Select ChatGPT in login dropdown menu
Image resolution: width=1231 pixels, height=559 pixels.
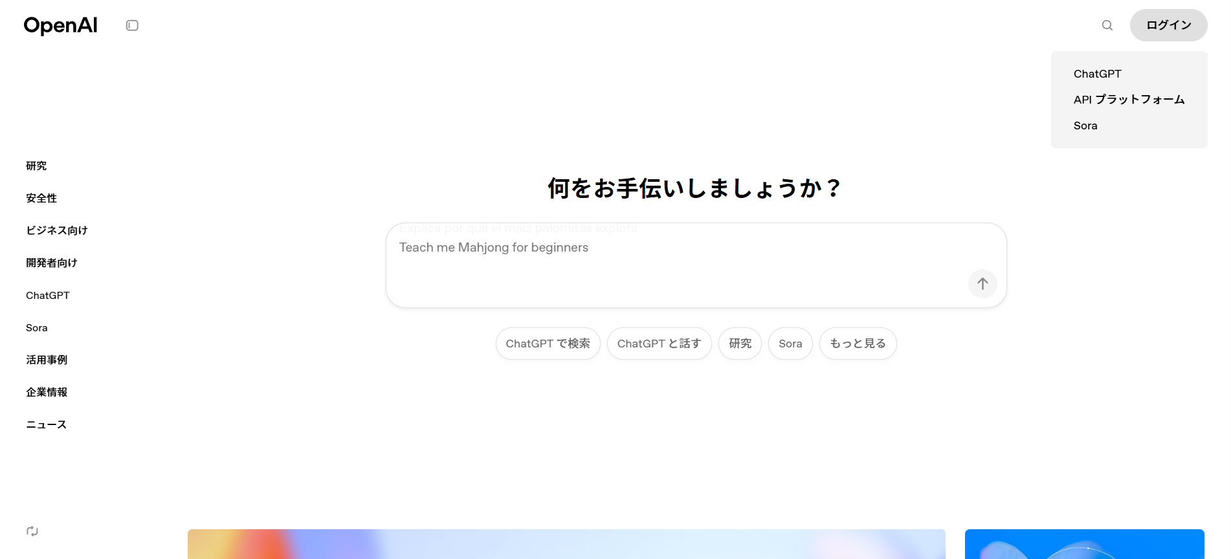pos(1097,74)
